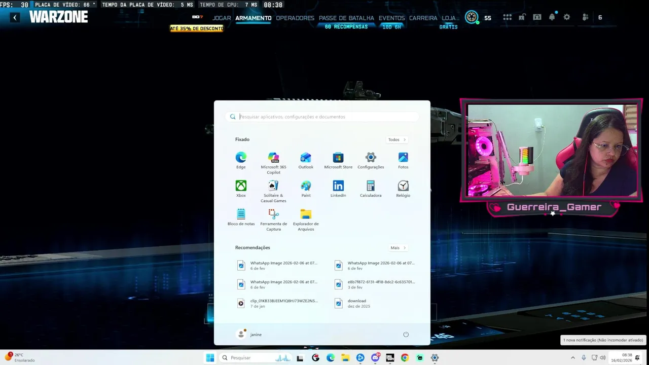This screenshot has width=649, height=365.
Task: Open the volume tray icon
Action: [603, 358]
